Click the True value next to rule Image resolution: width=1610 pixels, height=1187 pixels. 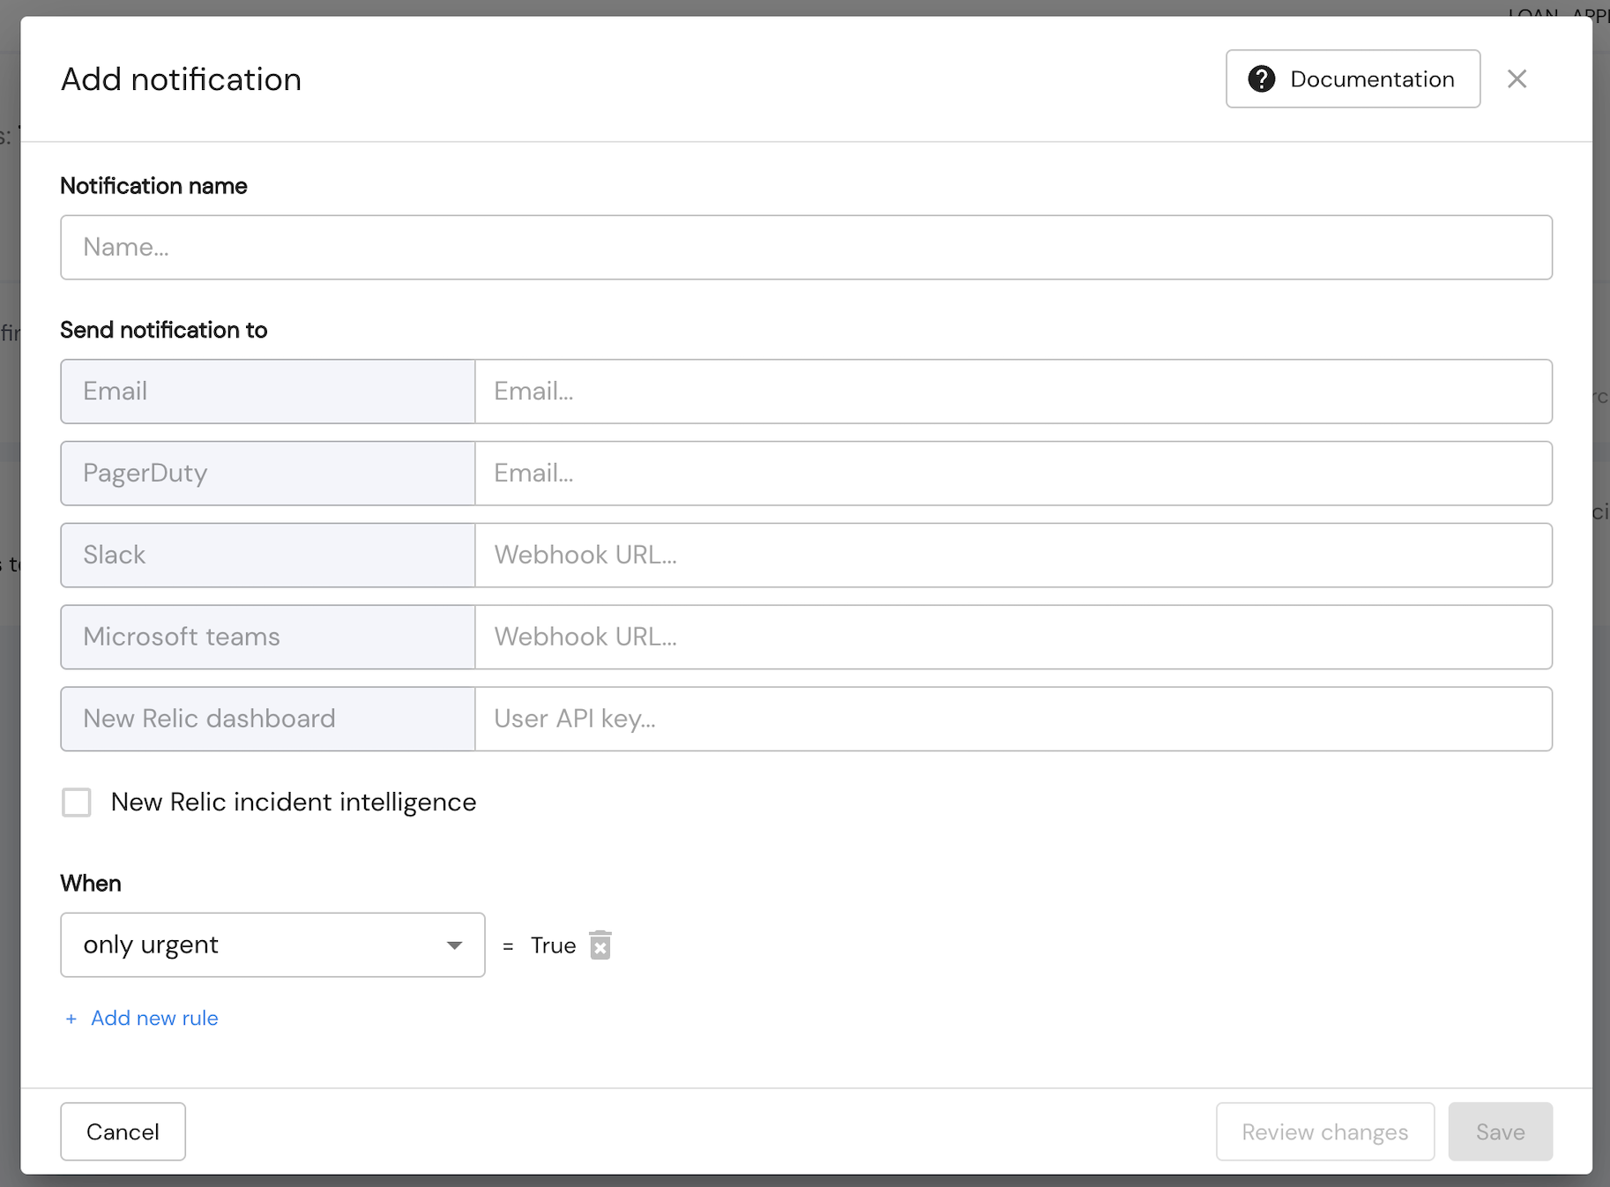553,945
